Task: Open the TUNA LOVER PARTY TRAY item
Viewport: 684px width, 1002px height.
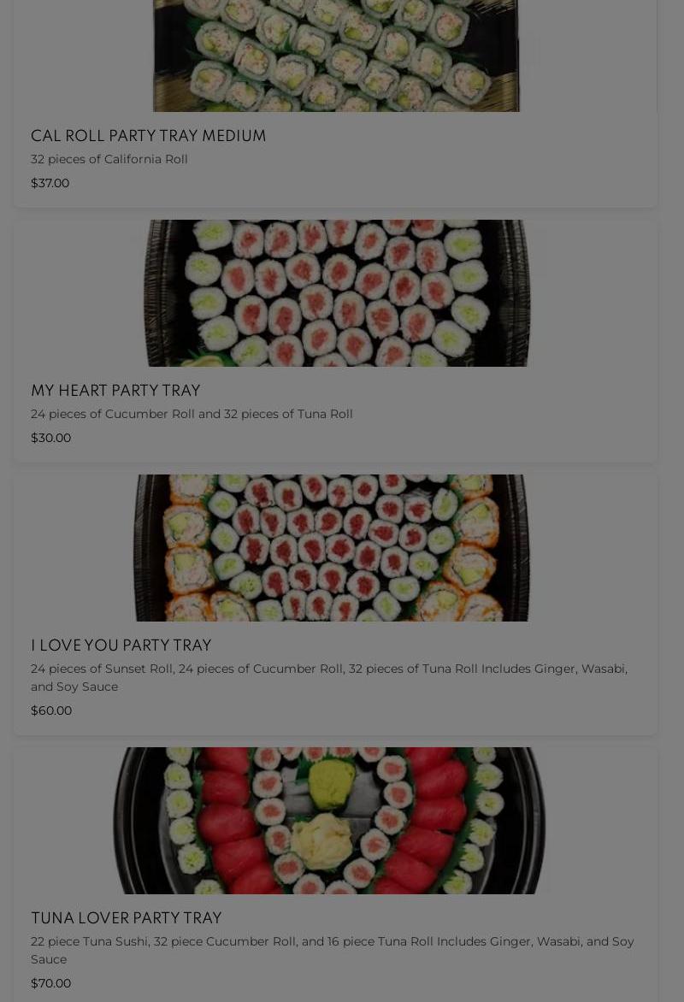Action: [126, 918]
